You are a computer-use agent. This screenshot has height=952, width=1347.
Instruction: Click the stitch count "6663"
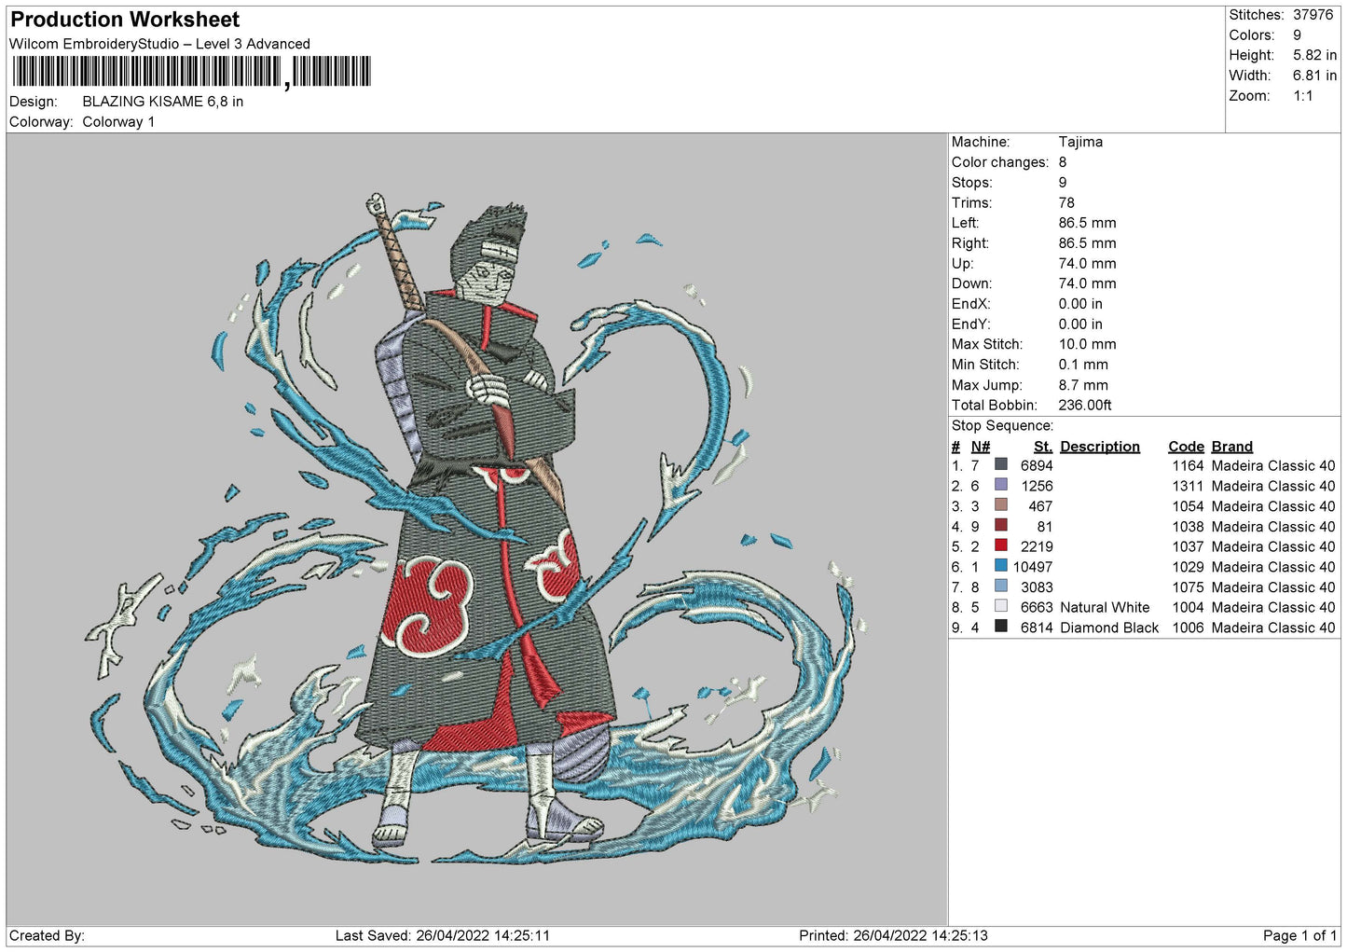[1037, 608]
